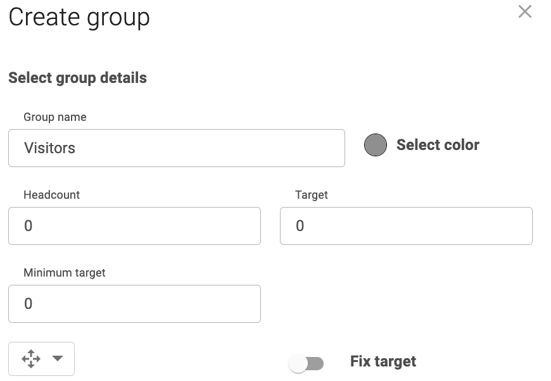
Task: Click the 0 value under Minimum target
Action: (28, 304)
